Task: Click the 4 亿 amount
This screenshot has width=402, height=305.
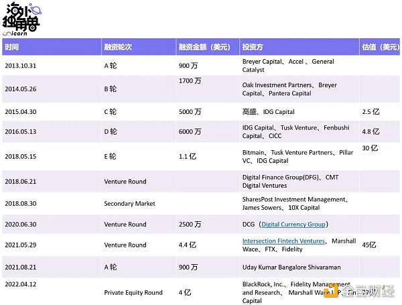Action: point(185,292)
